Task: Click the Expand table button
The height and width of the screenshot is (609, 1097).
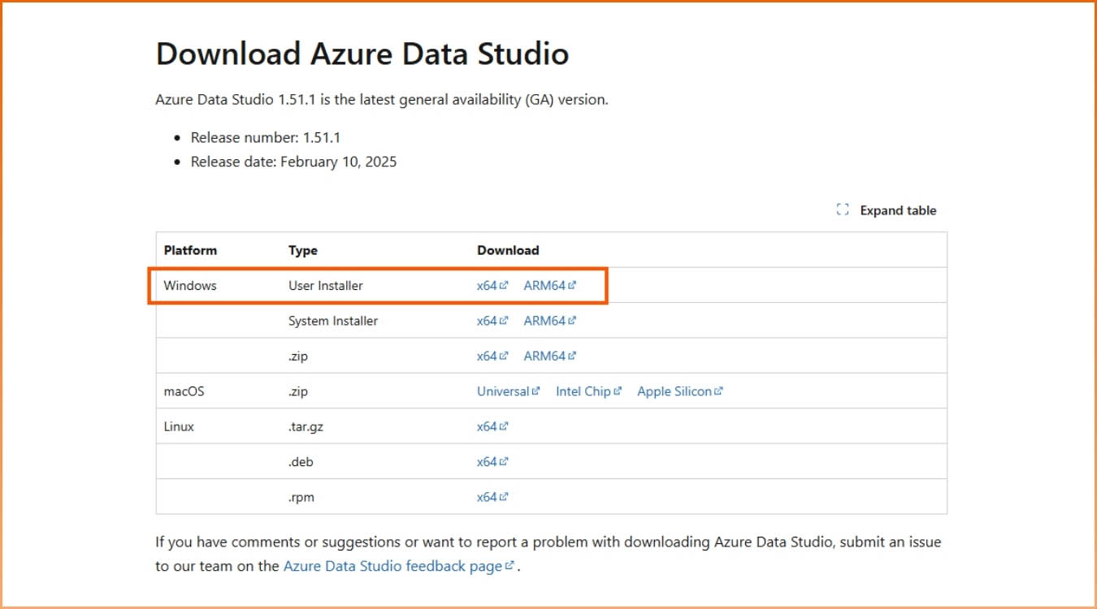Action: 887,210
